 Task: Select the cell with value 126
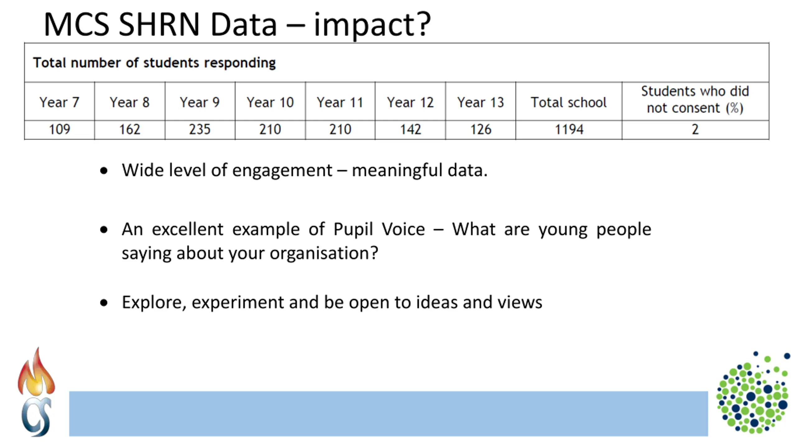(480, 129)
